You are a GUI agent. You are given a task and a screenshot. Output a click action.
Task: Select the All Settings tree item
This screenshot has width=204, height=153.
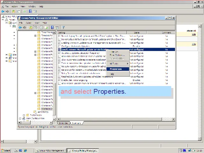point(43,112)
